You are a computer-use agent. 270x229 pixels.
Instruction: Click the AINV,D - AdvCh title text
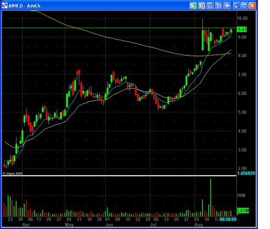(x=25, y=6)
